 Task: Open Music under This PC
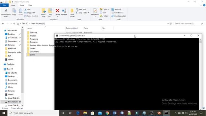[10, 87]
